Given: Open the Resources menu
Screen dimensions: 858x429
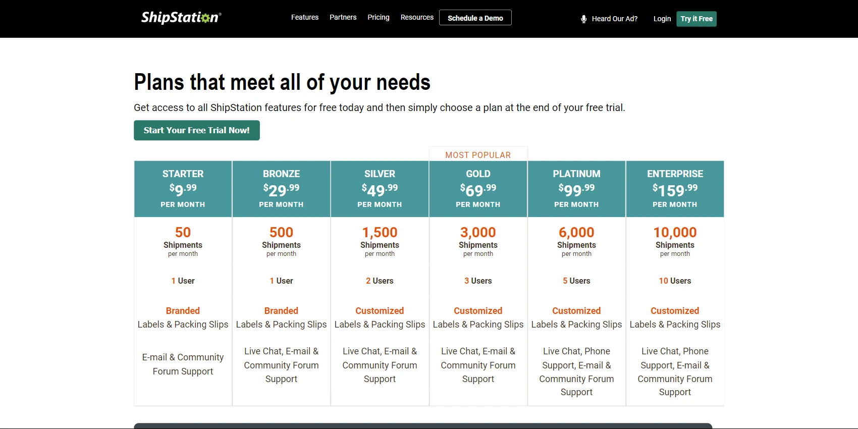Looking at the screenshot, I should click(417, 17).
